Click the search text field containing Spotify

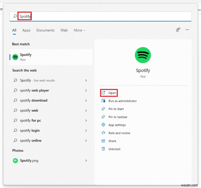100,16
